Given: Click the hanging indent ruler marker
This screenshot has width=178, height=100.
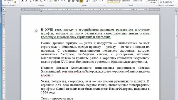Looking at the screenshot, I should [41, 10].
